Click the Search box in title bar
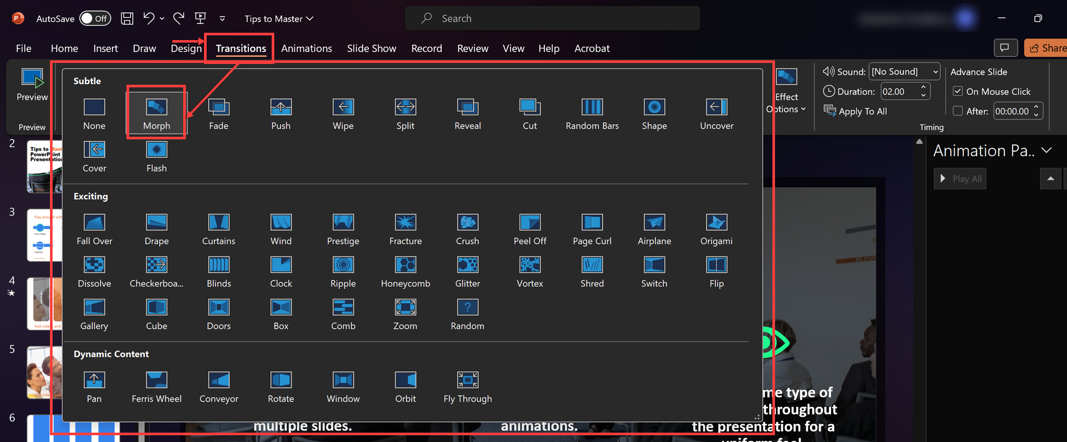The height and width of the screenshot is (442, 1067). [x=552, y=19]
